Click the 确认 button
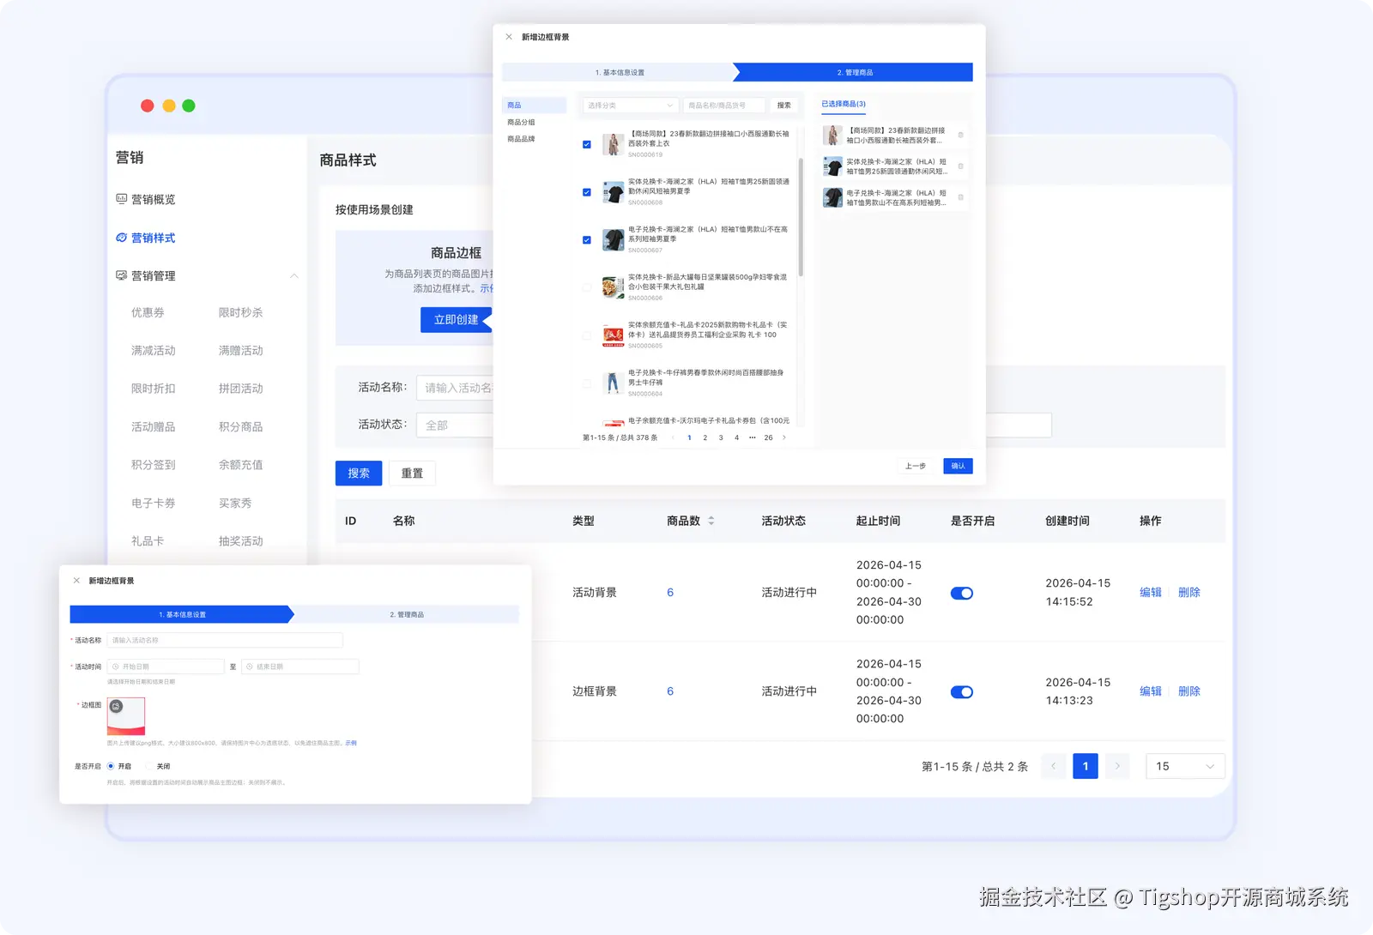This screenshot has height=935, width=1373. (958, 466)
